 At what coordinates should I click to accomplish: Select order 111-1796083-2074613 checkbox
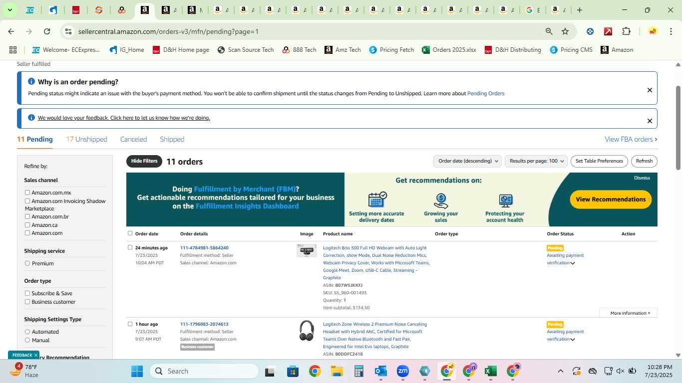pos(130,324)
